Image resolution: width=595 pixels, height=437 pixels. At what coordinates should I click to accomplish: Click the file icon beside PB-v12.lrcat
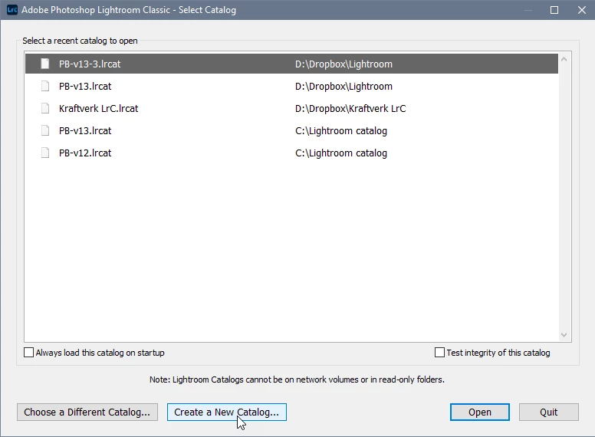[x=44, y=153]
